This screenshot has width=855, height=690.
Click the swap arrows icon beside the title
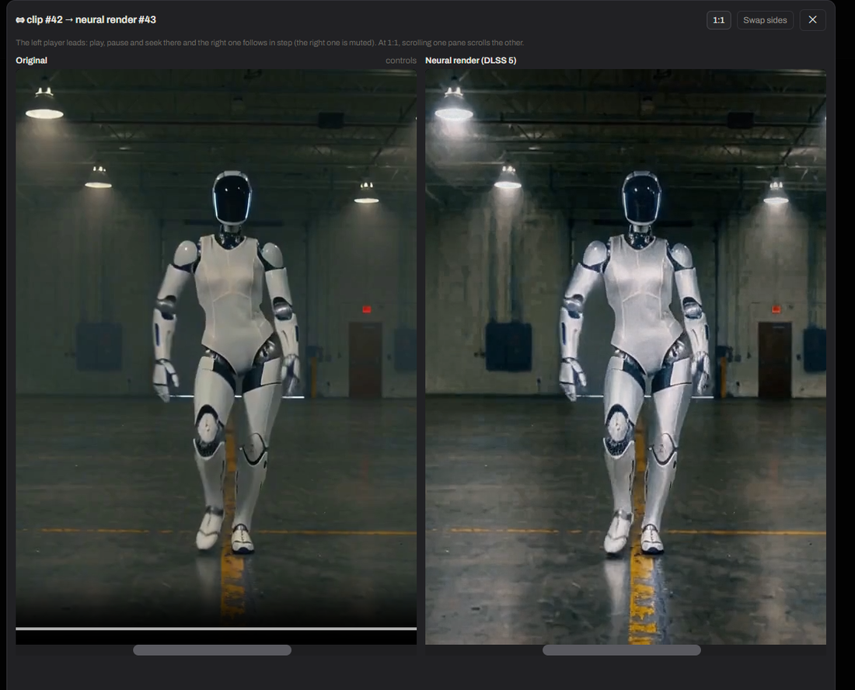click(x=20, y=20)
